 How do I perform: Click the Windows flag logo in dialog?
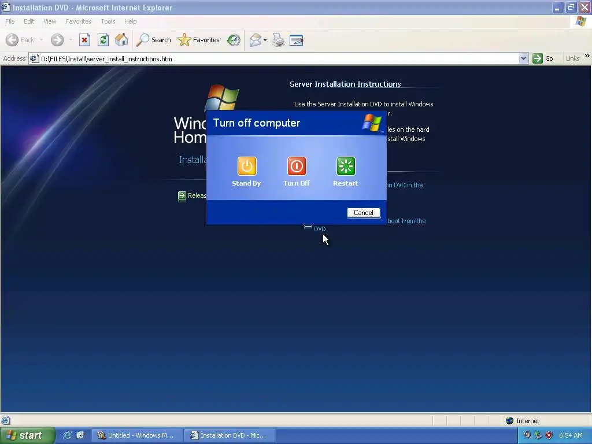(372, 123)
